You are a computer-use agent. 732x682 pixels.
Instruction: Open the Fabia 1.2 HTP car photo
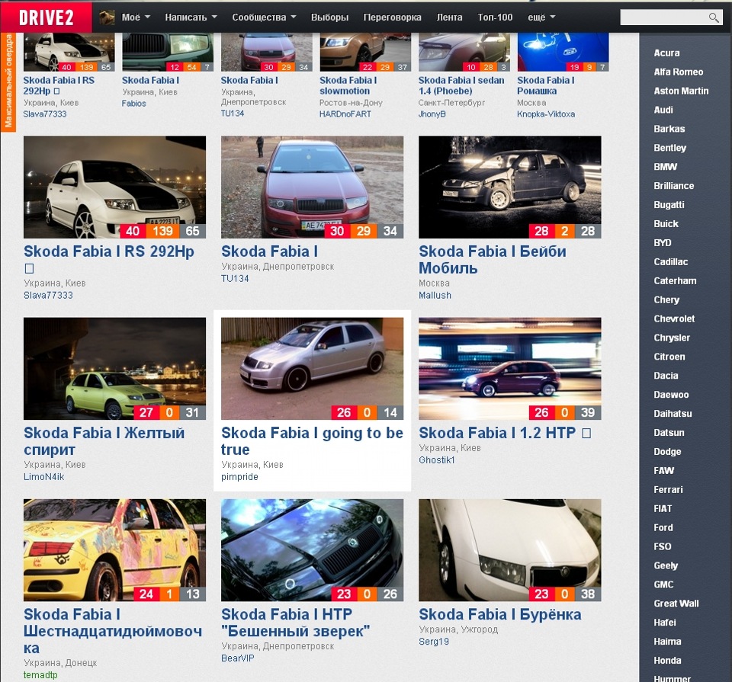510,369
